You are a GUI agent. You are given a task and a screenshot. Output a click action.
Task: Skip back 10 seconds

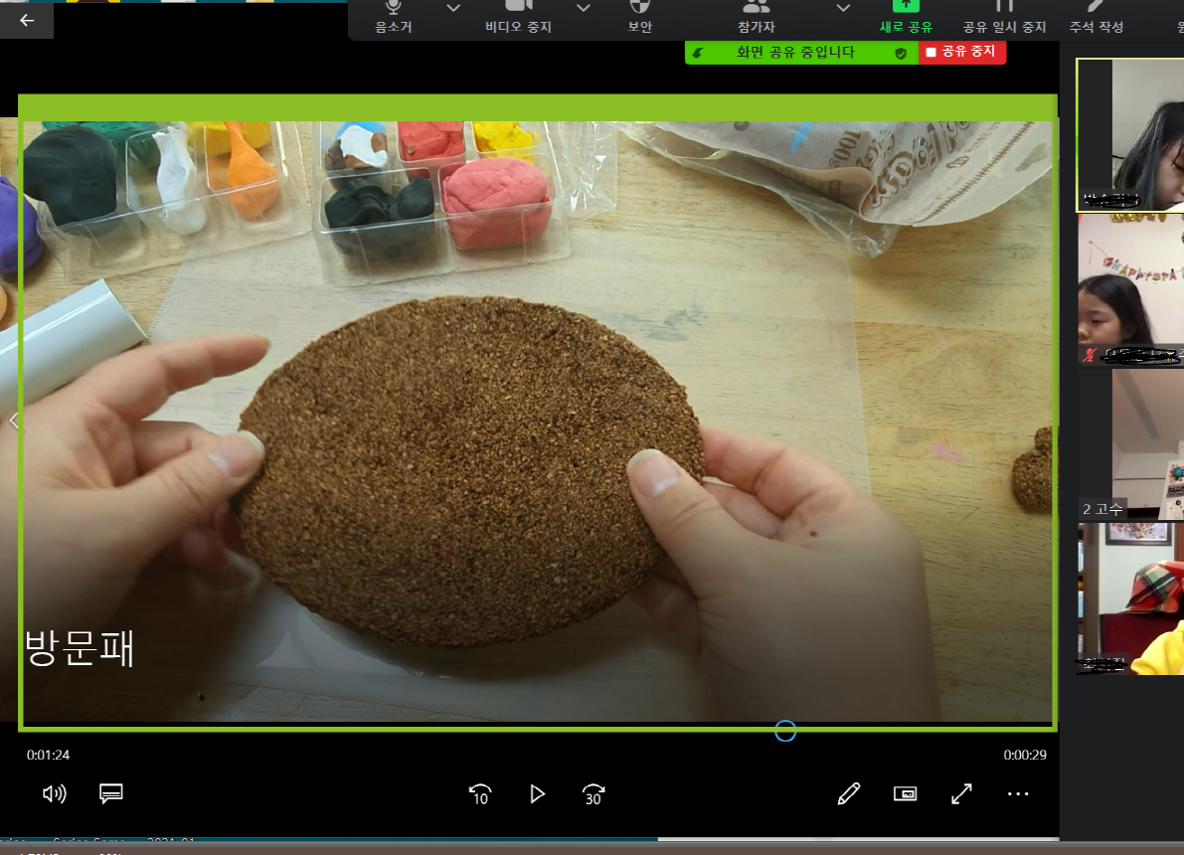coord(480,793)
